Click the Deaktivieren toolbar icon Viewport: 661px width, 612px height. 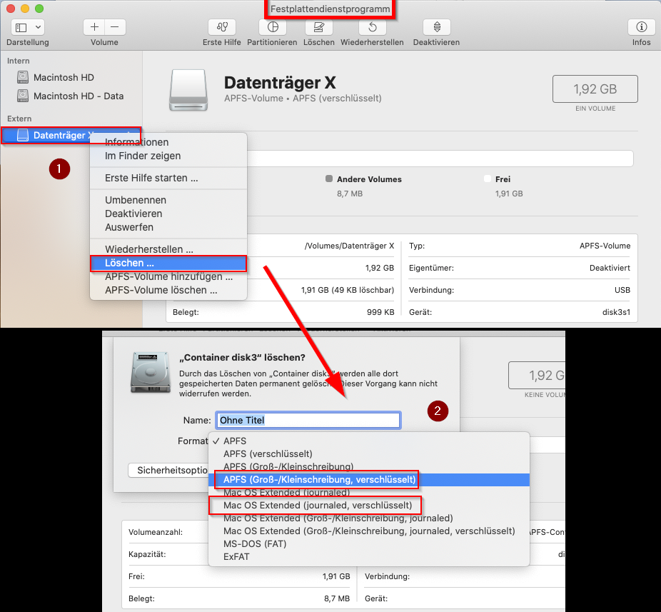coord(436,27)
